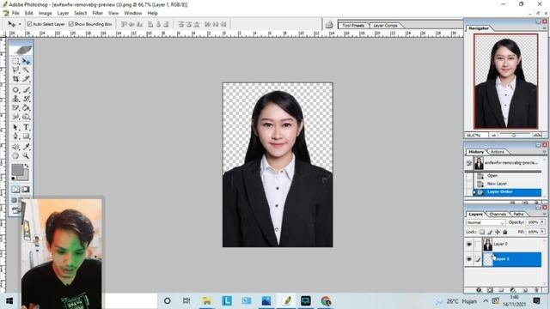Select the Clone Stamp tool
The image size is (550, 309).
(x=15, y=99)
